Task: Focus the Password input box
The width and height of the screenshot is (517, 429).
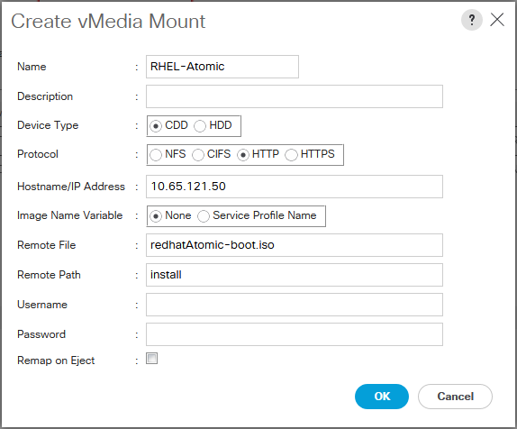Action: click(x=295, y=334)
